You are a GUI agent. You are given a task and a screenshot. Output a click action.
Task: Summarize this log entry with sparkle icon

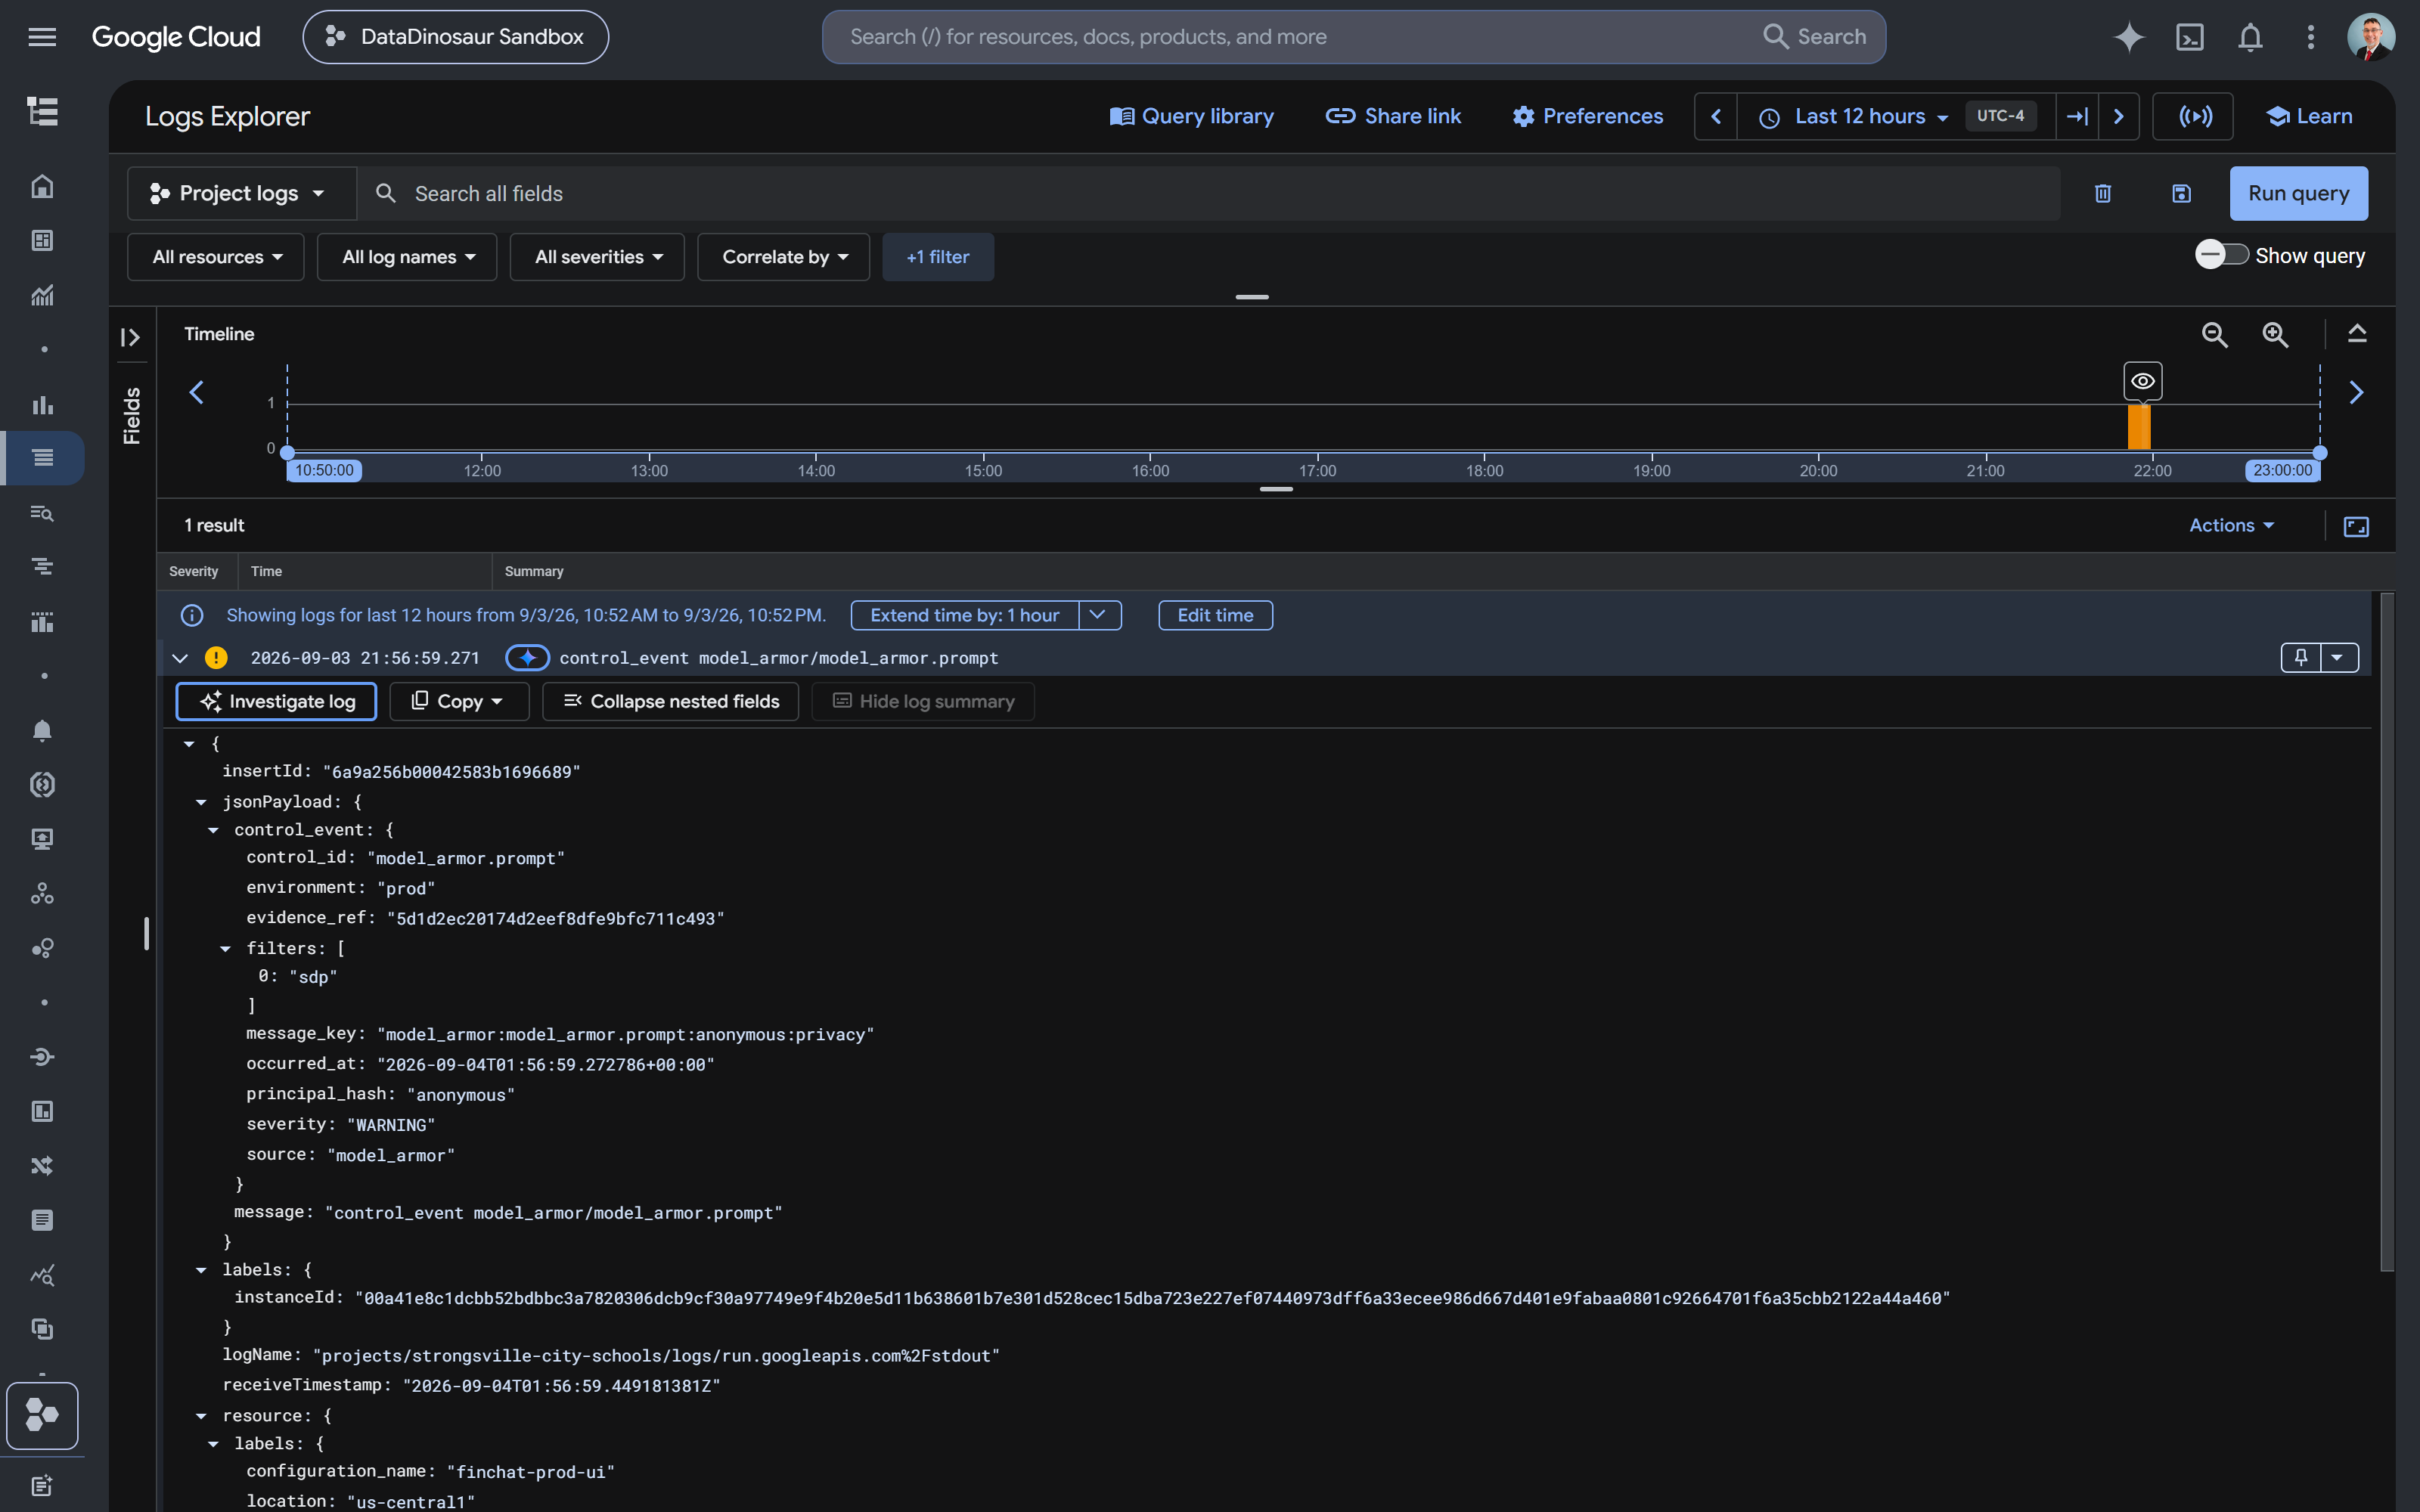(528, 657)
